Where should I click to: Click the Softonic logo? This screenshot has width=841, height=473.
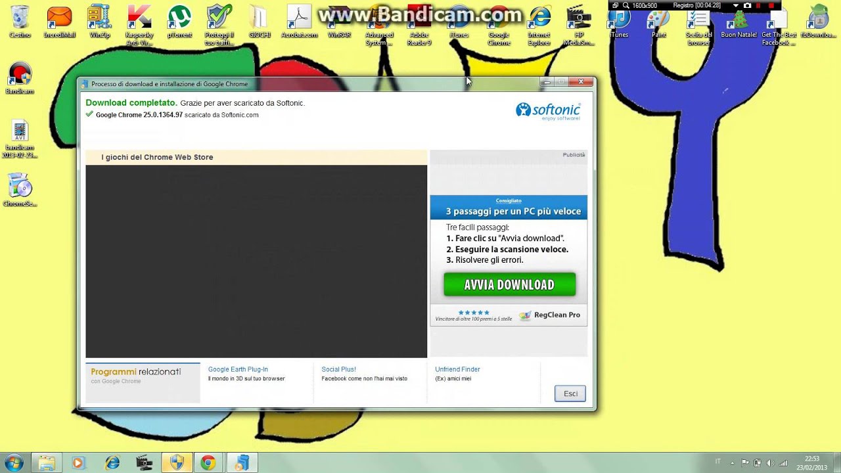coord(548,110)
